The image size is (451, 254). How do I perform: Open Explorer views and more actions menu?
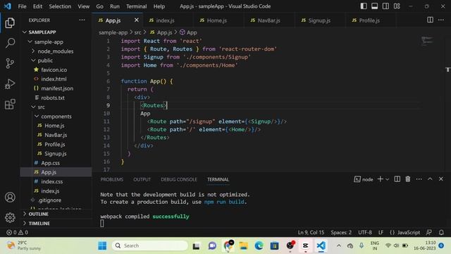[82, 20]
